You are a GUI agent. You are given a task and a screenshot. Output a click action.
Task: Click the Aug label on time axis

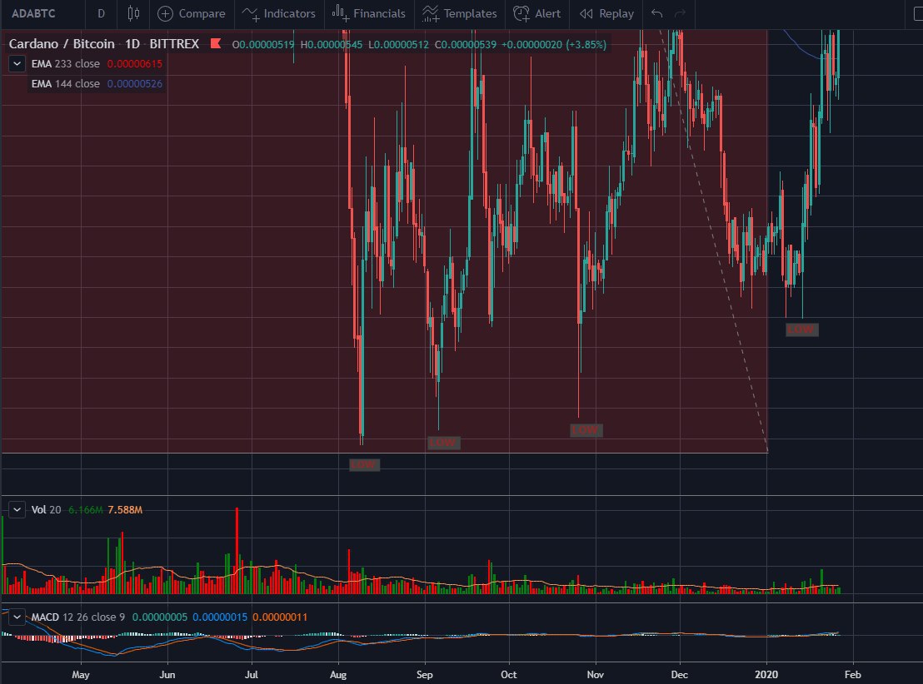pyautogui.click(x=338, y=675)
